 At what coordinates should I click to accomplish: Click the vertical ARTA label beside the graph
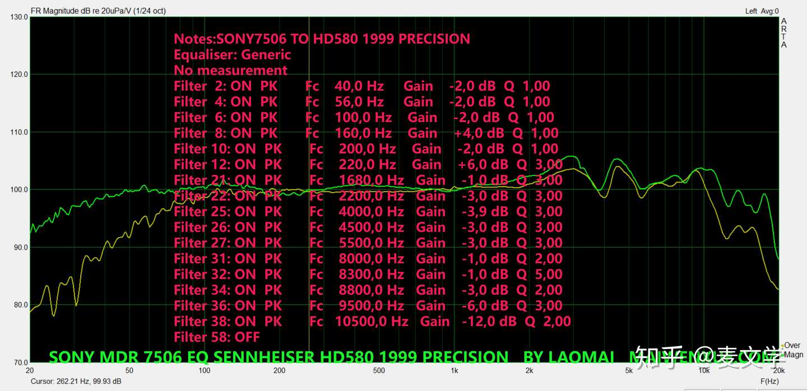(783, 32)
